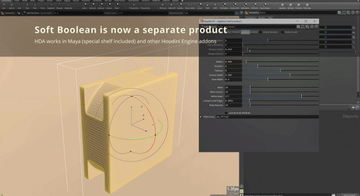Click help icon at end of viewport operation bar
The height and width of the screenshot is (196, 360).
pyautogui.click(x=241, y=13)
